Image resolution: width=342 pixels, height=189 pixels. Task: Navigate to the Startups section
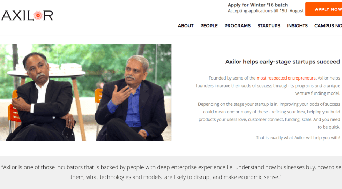[x=269, y=26]
